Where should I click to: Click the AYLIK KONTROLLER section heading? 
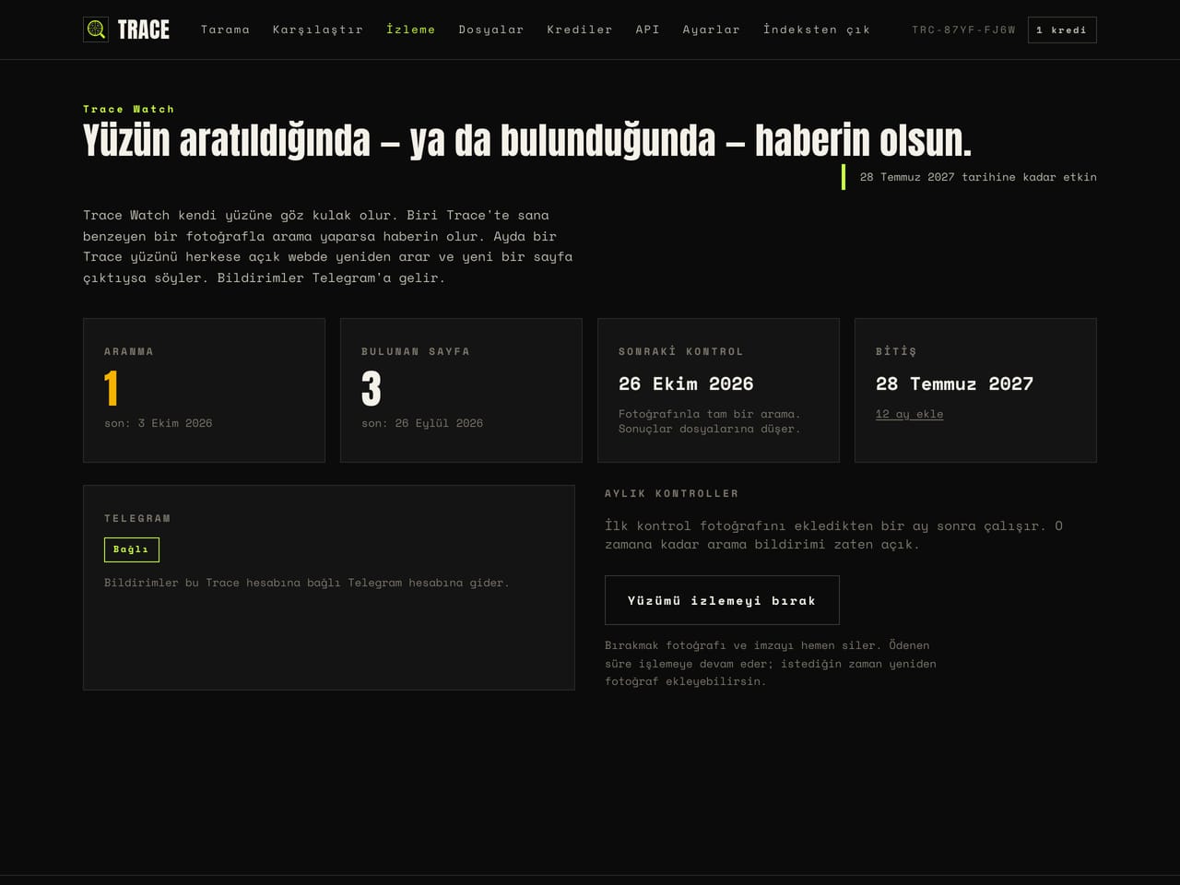click(672, 493)
